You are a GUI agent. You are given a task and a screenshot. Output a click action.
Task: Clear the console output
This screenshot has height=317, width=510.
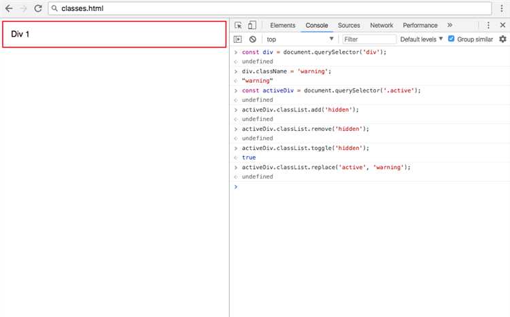252,39
